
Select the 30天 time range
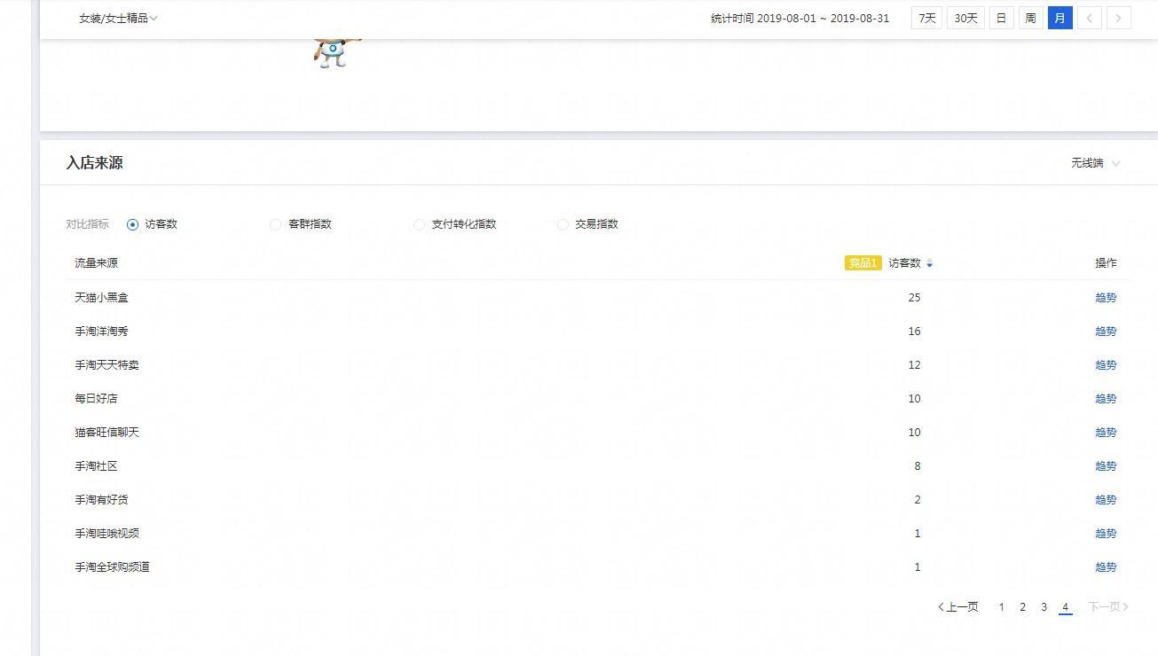(x=965, y=18)
